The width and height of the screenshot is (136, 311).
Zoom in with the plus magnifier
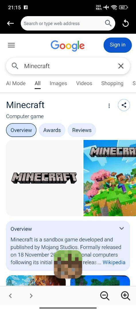(x=125, y=296)
